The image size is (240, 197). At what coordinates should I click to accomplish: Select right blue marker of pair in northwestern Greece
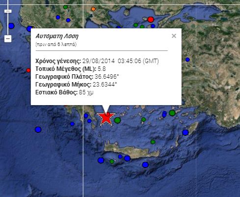pos(68,20)
